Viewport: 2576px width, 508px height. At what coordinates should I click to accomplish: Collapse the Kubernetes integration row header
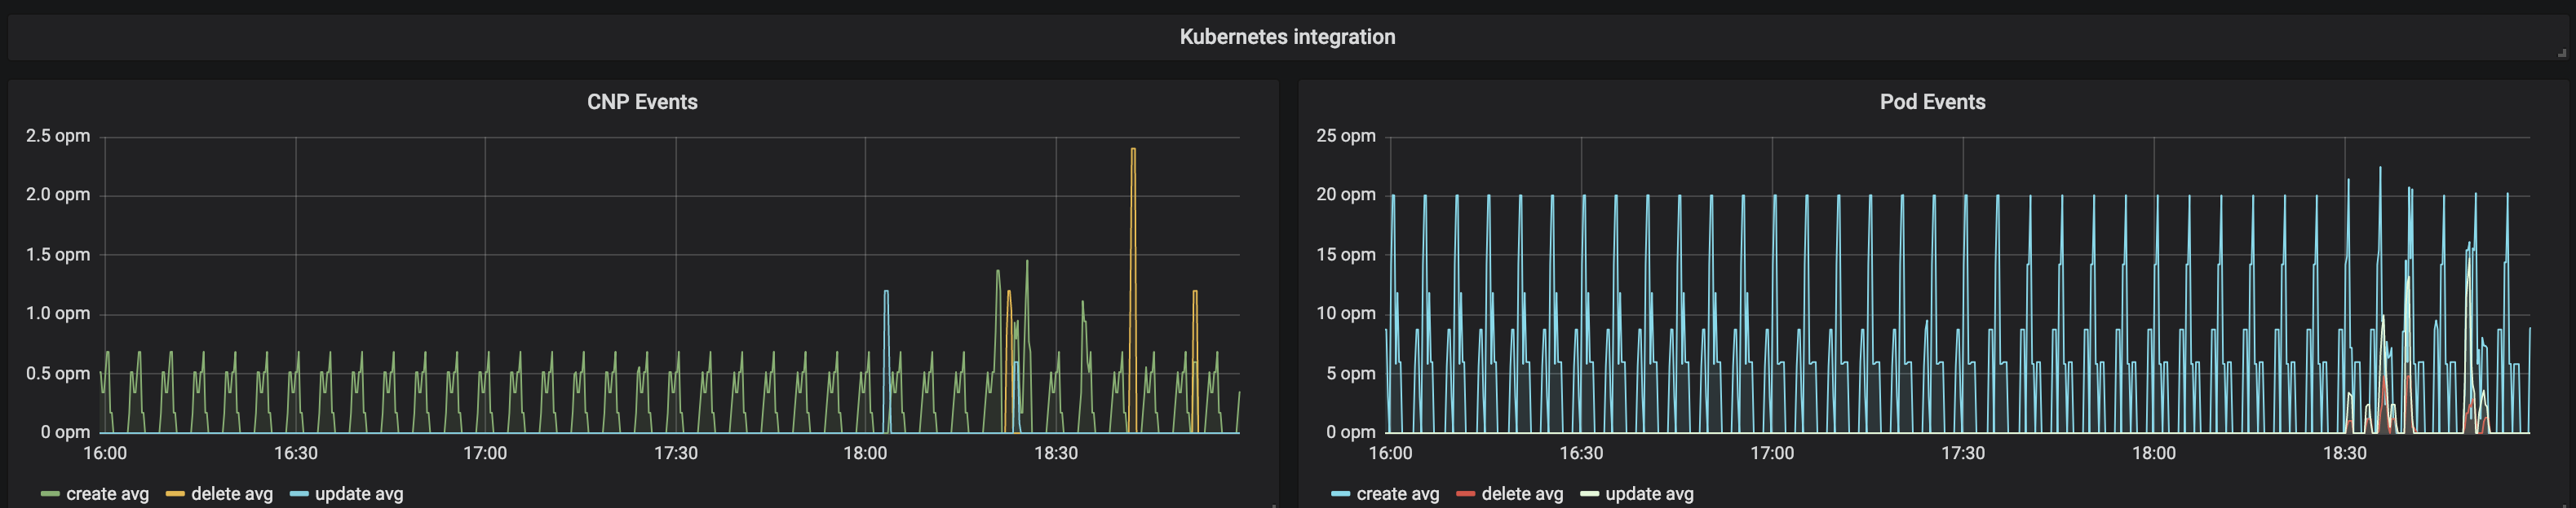(x=1287, y=37)
